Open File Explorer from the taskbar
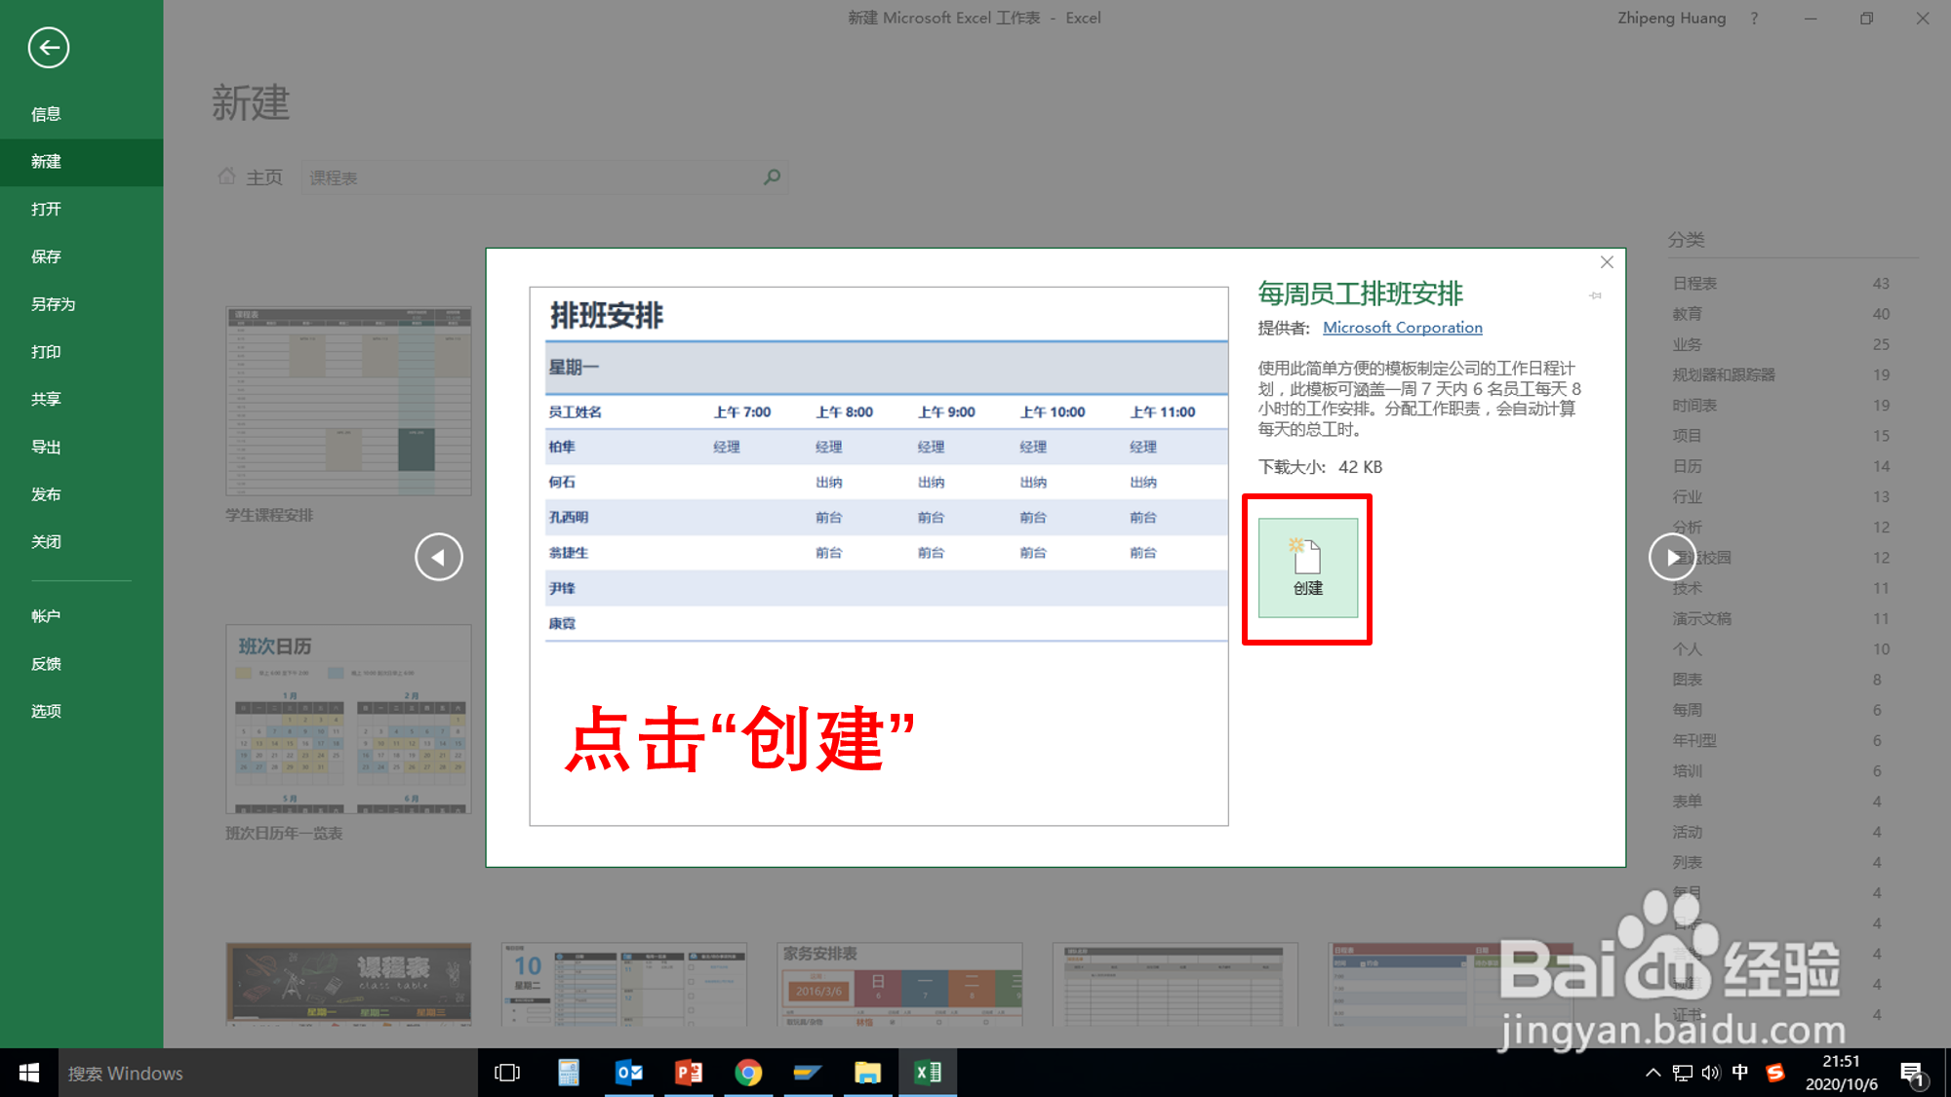This screenshot has height=1097, width=1951. (x=867, y=1073)
